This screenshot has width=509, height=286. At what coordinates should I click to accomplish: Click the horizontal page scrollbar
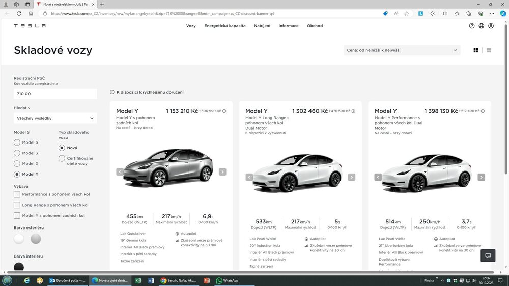(250, 272)
